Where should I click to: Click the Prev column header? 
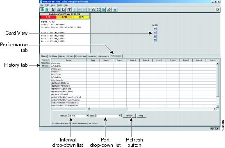pyautogui.click(x=93, y=60)
